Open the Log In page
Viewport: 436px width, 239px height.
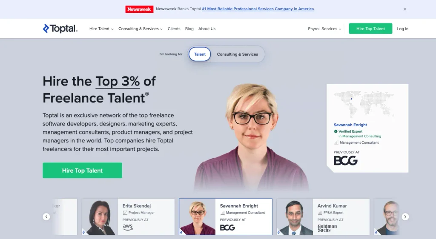point(403,28)
